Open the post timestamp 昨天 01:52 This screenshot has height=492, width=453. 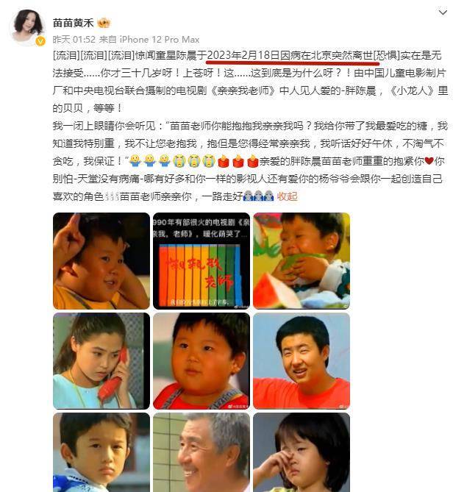click(74, 40)
